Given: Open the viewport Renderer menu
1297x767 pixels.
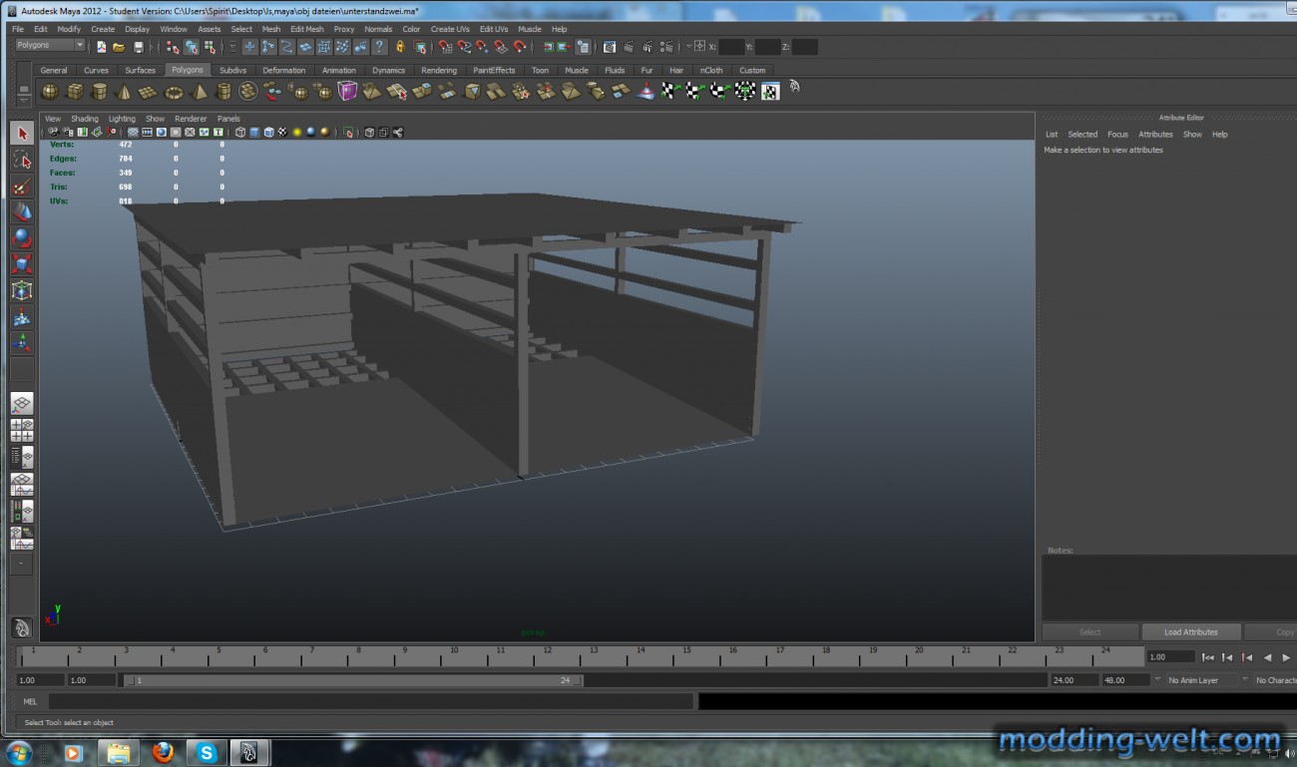Looking at the screenshot, I should click(191, 119).
